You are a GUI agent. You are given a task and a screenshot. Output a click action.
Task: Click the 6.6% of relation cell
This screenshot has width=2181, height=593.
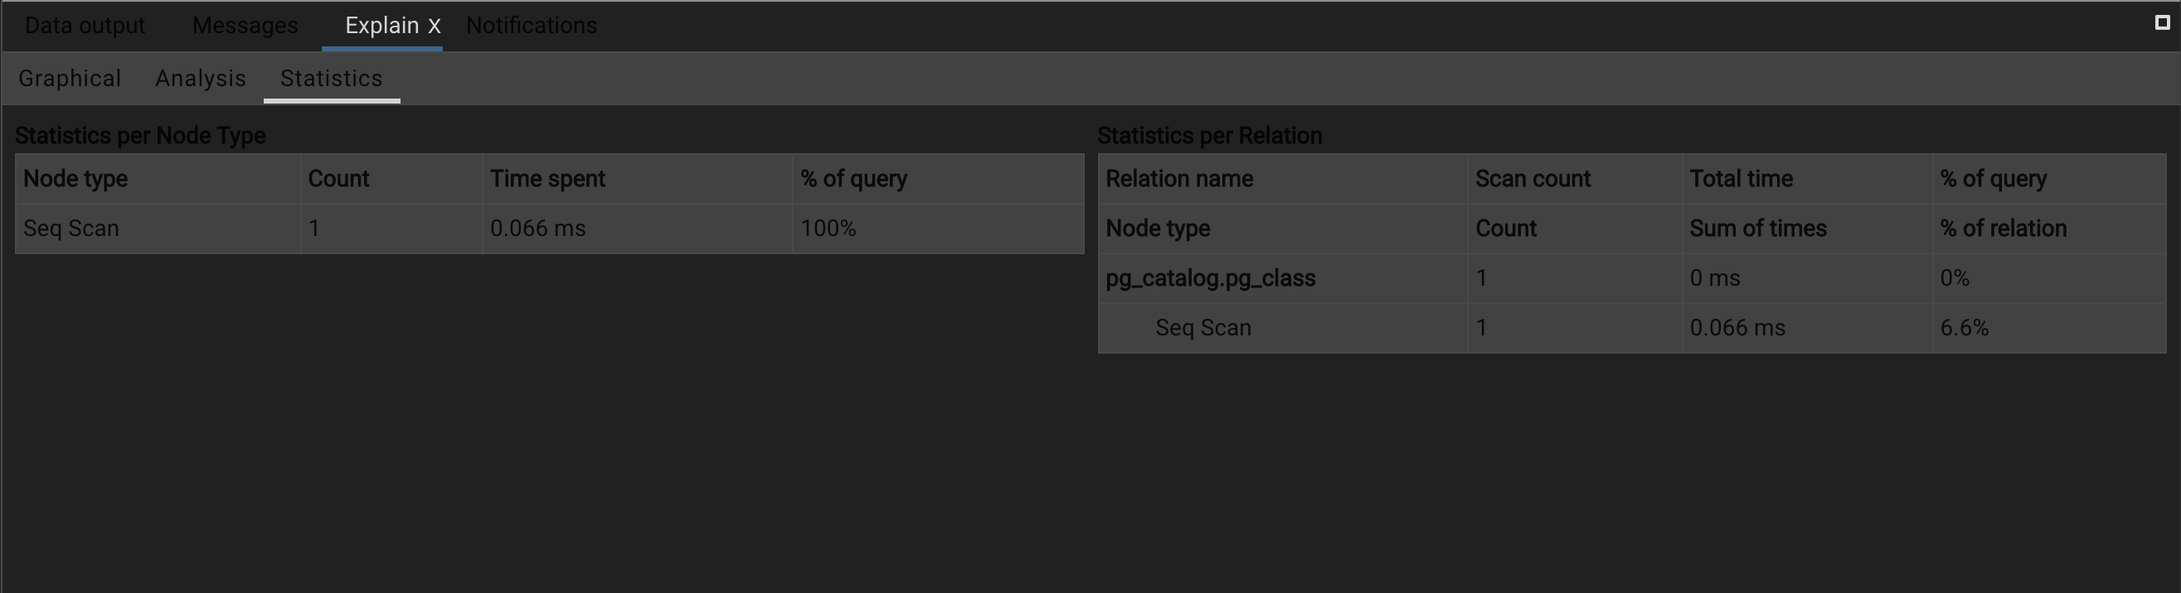(x=1965, y=327)
